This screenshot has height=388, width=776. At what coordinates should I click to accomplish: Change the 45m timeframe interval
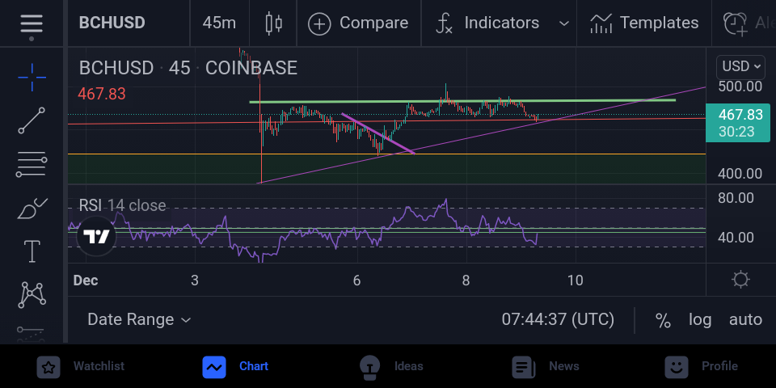[219, 23]
